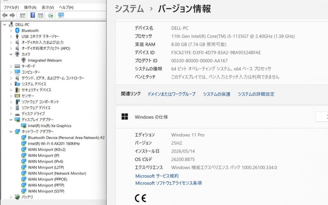Viewport: 328px width, 205px height.
Task: Click the Back arrow in Device Manager toolbar
Action: [5, 15]
